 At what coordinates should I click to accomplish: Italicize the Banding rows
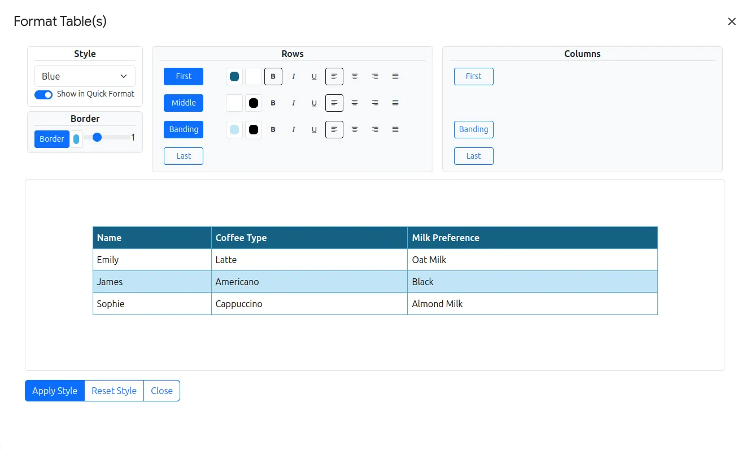(294, 129)
